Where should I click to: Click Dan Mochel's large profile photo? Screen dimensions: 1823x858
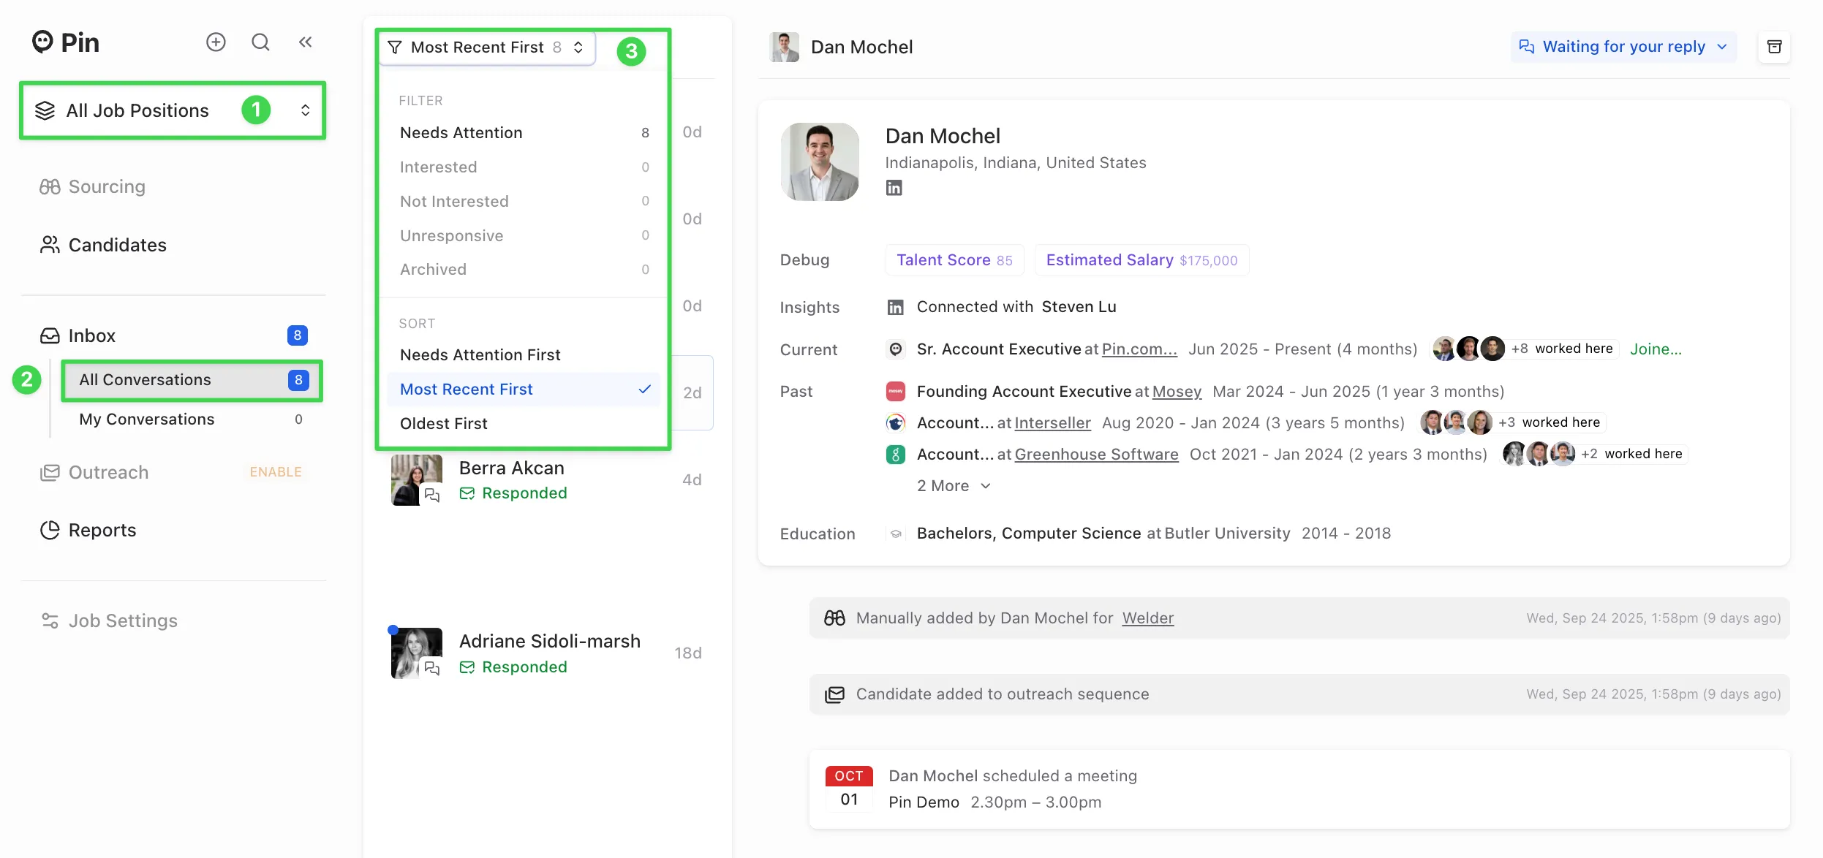[x=820, y=162]
